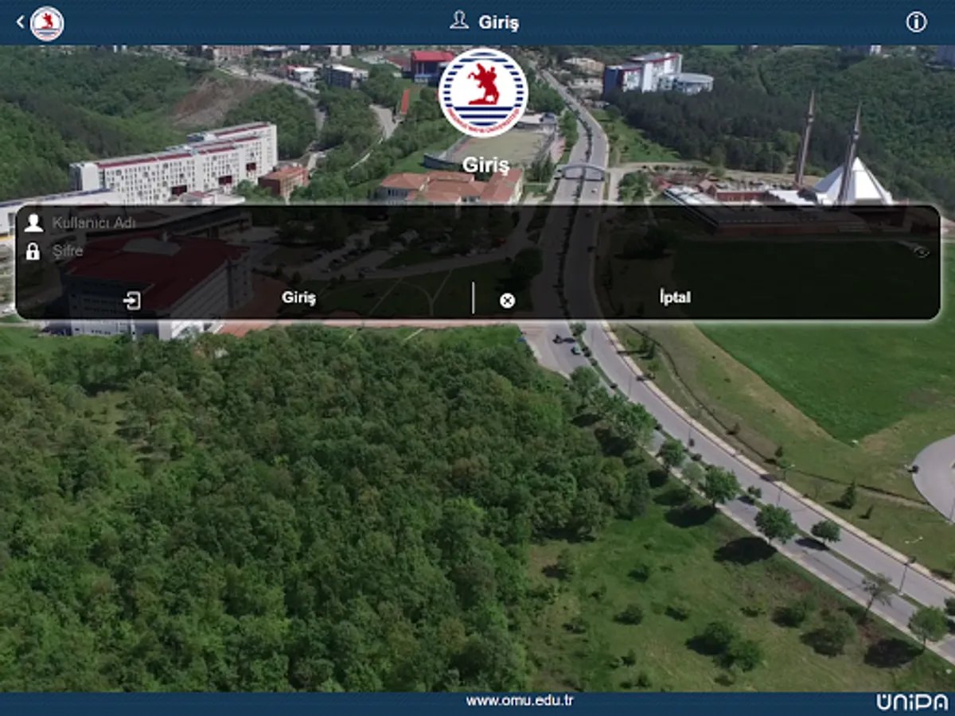The height and width of the screenshot is (716, 955).
Task: Open the info icon in the top bar
Action: point(916,22)
